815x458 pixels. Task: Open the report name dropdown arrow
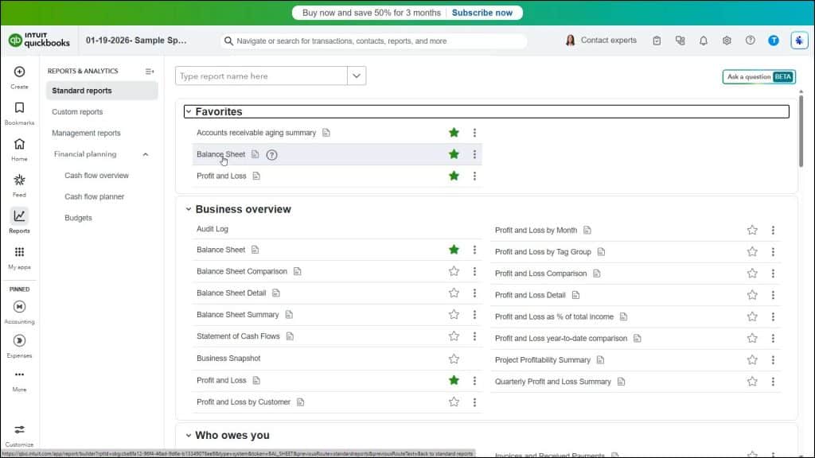coord(356,75)
